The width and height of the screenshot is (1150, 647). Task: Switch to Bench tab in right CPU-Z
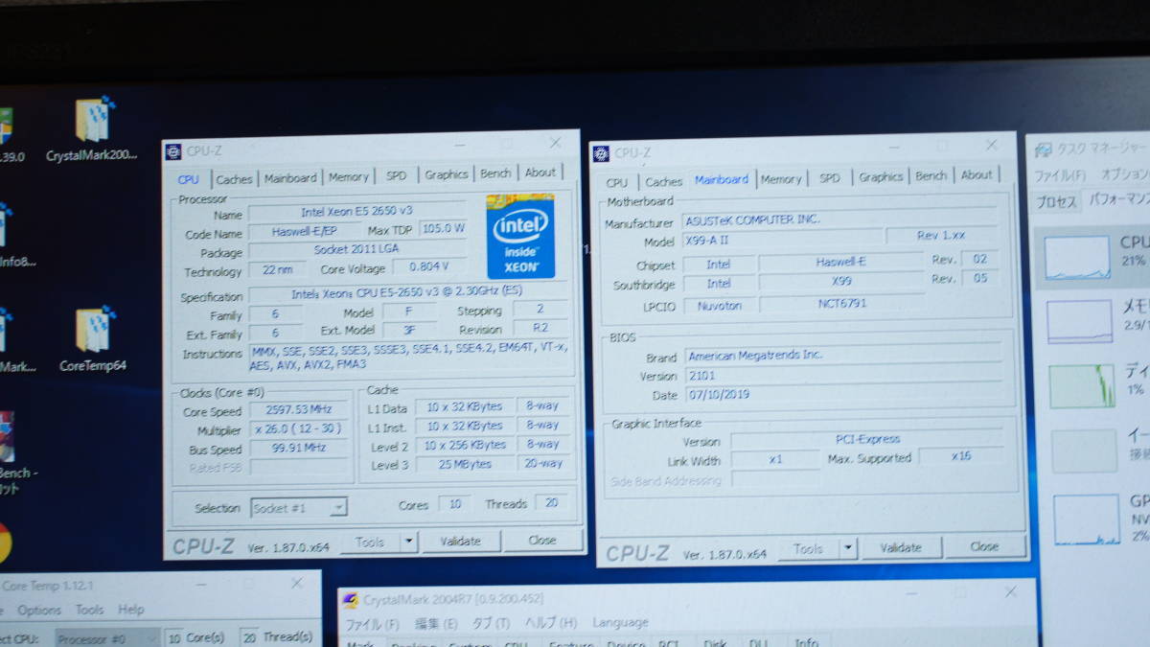click(931, 175)
